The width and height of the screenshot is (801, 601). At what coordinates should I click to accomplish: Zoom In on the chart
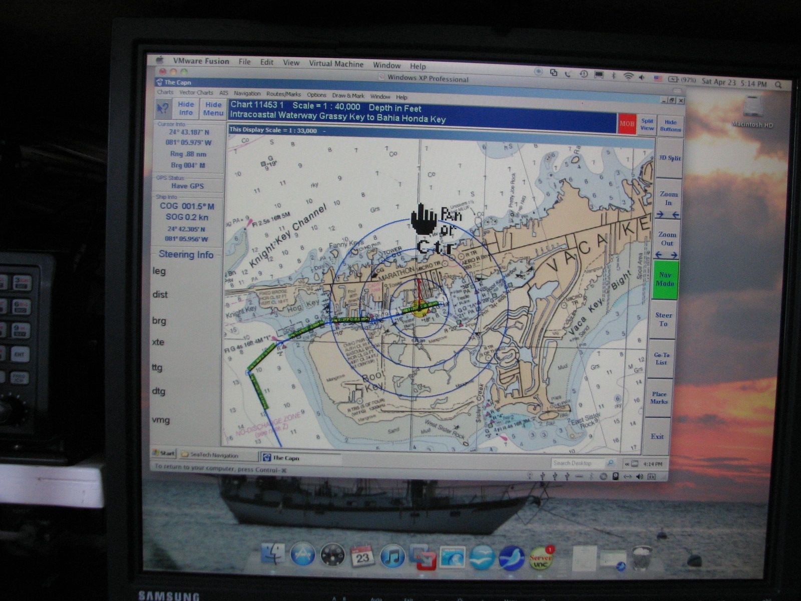point(668,199)
